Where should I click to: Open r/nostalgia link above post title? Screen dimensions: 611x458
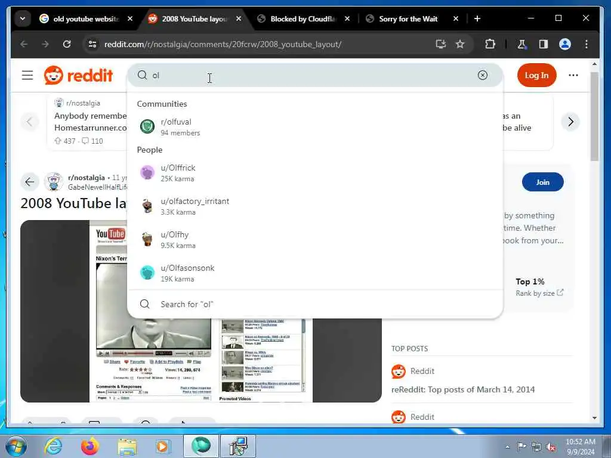pyautogui.click(x=86, y=178)
